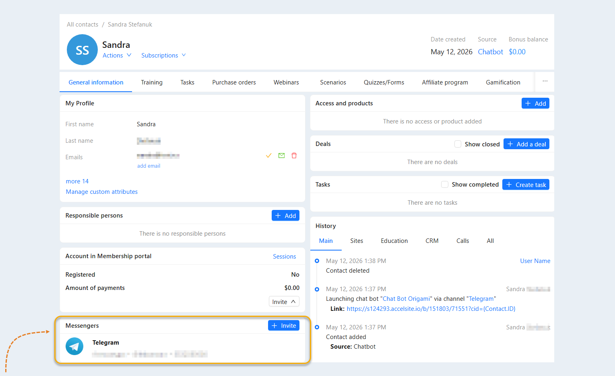
Task: Go back to All contacts breadcrumb
Action: click(83, 25)
